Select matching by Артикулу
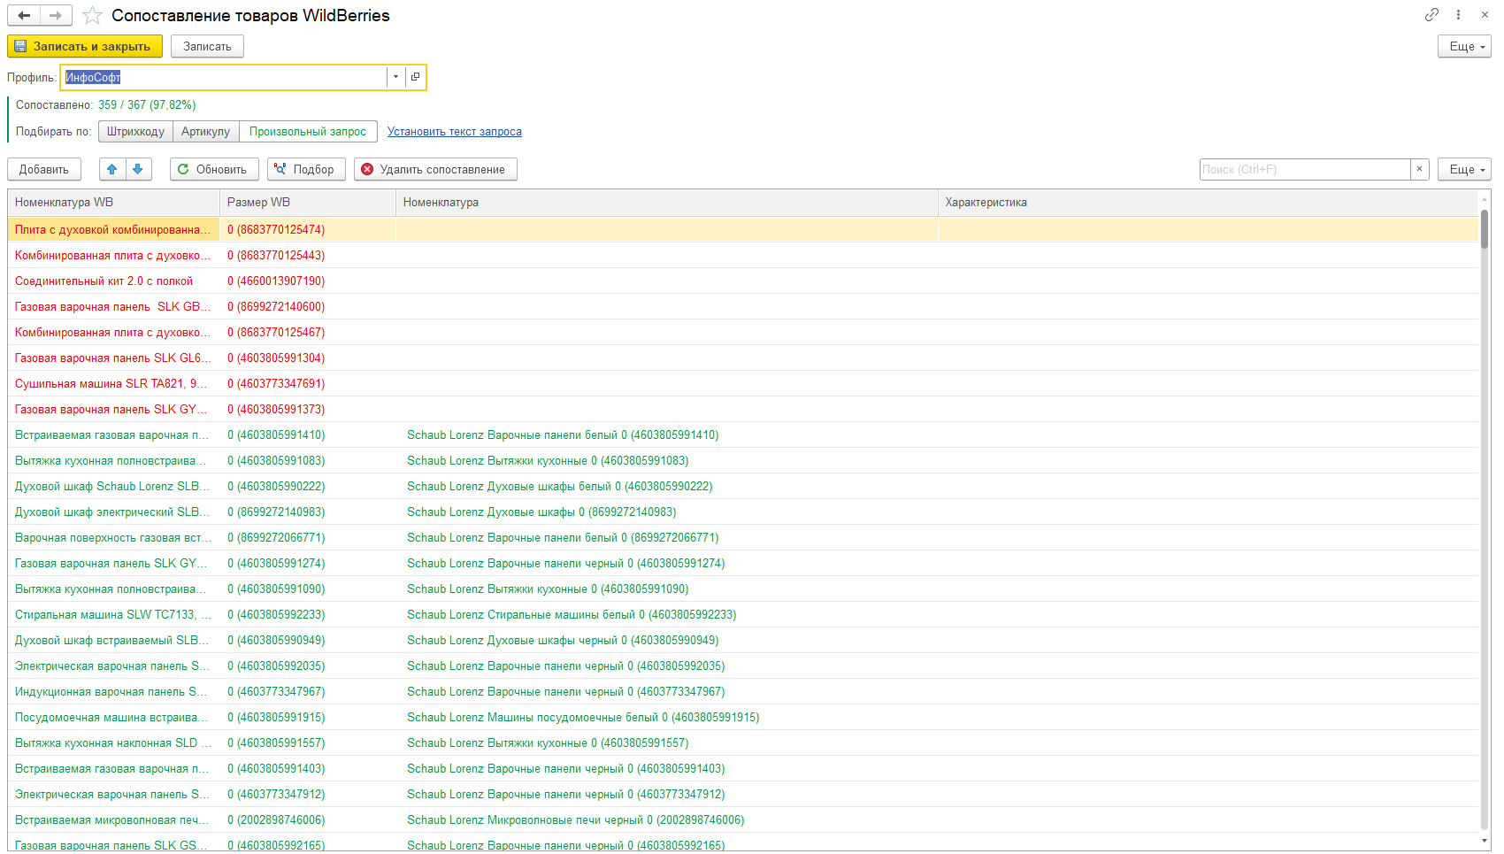1504x854 pixels. pyautogui.click(x=205, y=131)
